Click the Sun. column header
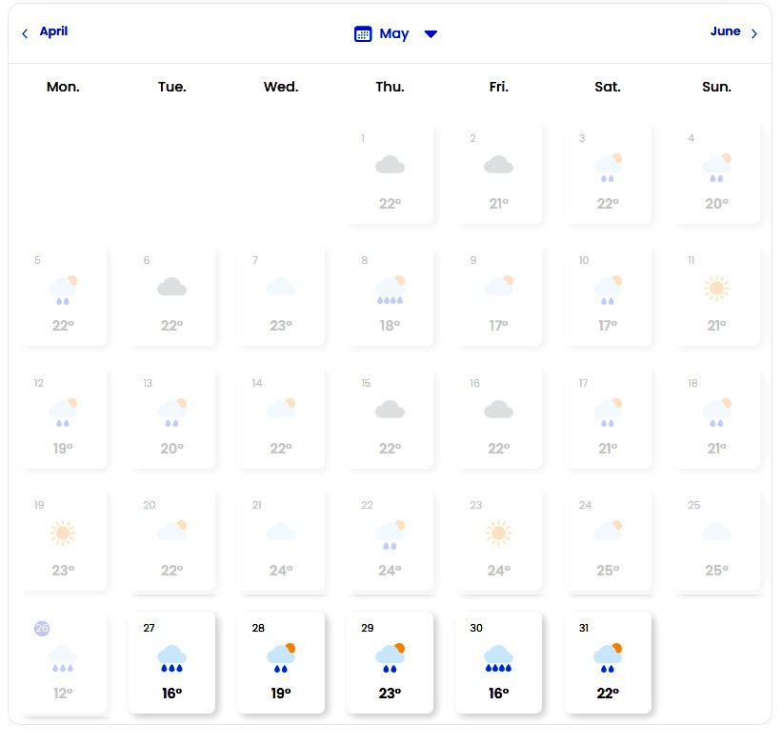 tap(716, 87)
